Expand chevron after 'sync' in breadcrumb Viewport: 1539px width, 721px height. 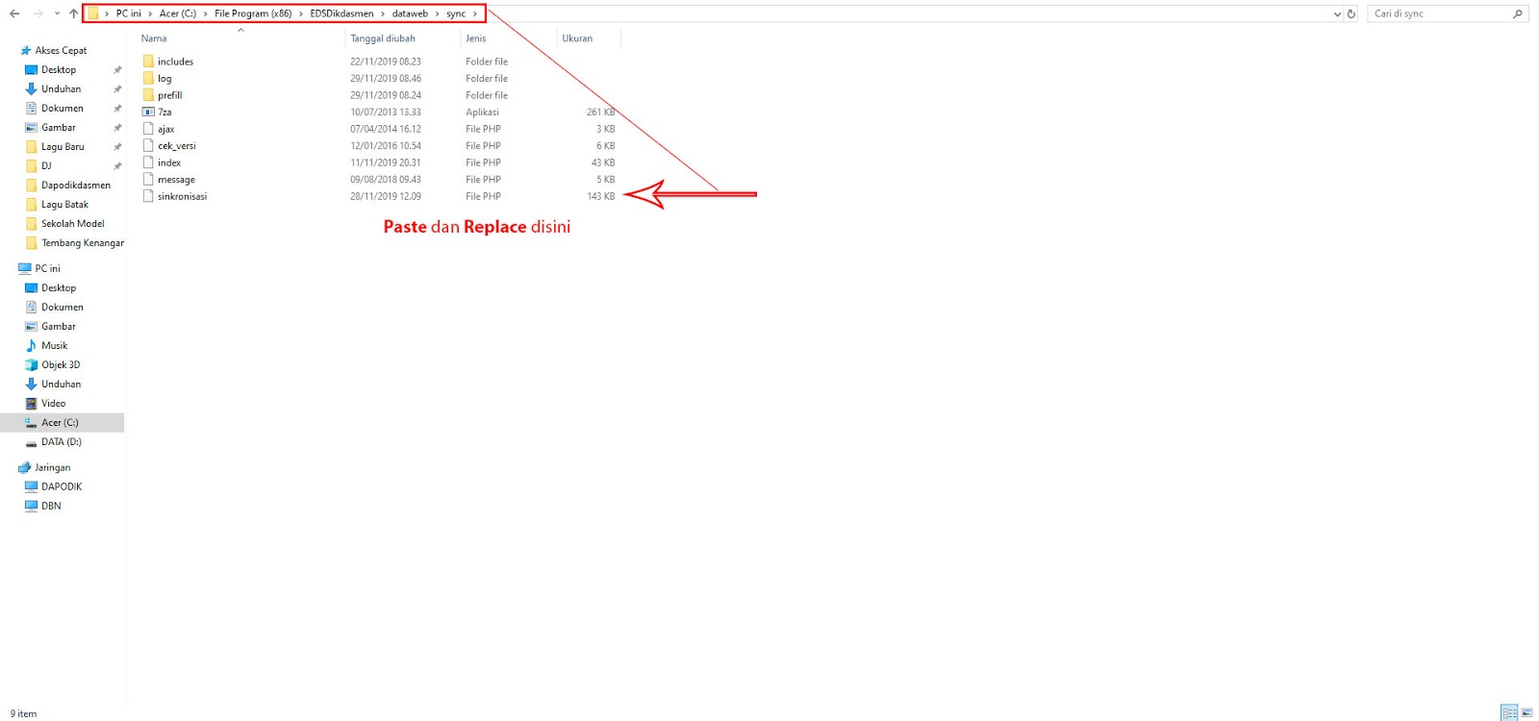(475, 13)
